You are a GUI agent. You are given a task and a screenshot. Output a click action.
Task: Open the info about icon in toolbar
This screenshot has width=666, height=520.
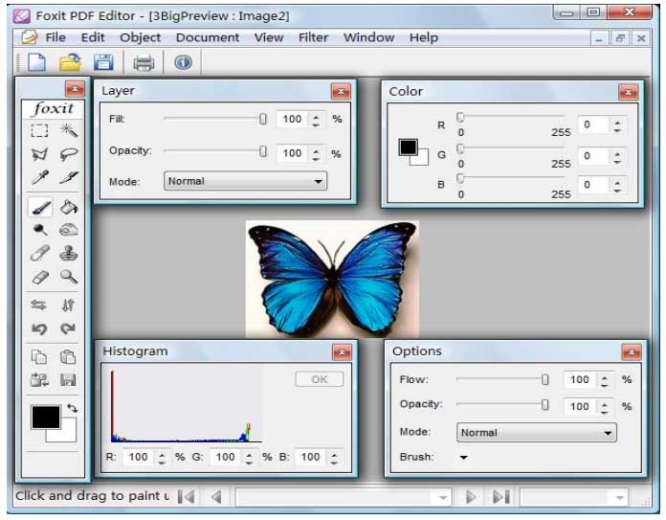[183, 62]
